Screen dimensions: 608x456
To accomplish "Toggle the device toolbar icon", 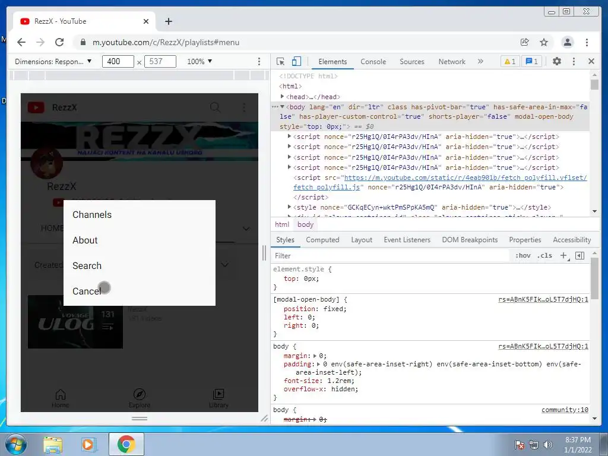I will point(296,61).
